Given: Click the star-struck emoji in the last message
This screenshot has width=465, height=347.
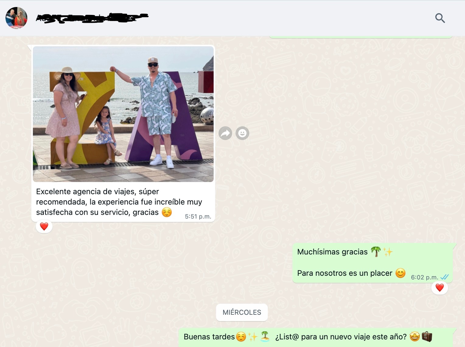Looking at the screenshot, I should (x=414, y=337).
